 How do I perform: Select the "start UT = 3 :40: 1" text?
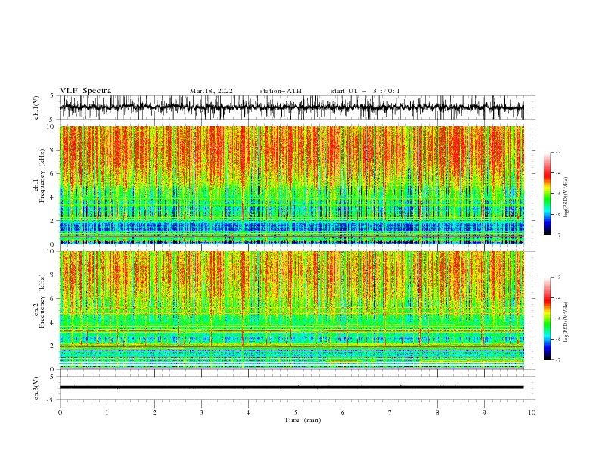pos(365,91)
